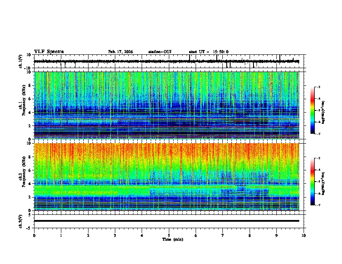Click tick label "9" on the Time axis
Viewport: 342px width, 264px height.
pyautogui.click(x=276, y=236)
